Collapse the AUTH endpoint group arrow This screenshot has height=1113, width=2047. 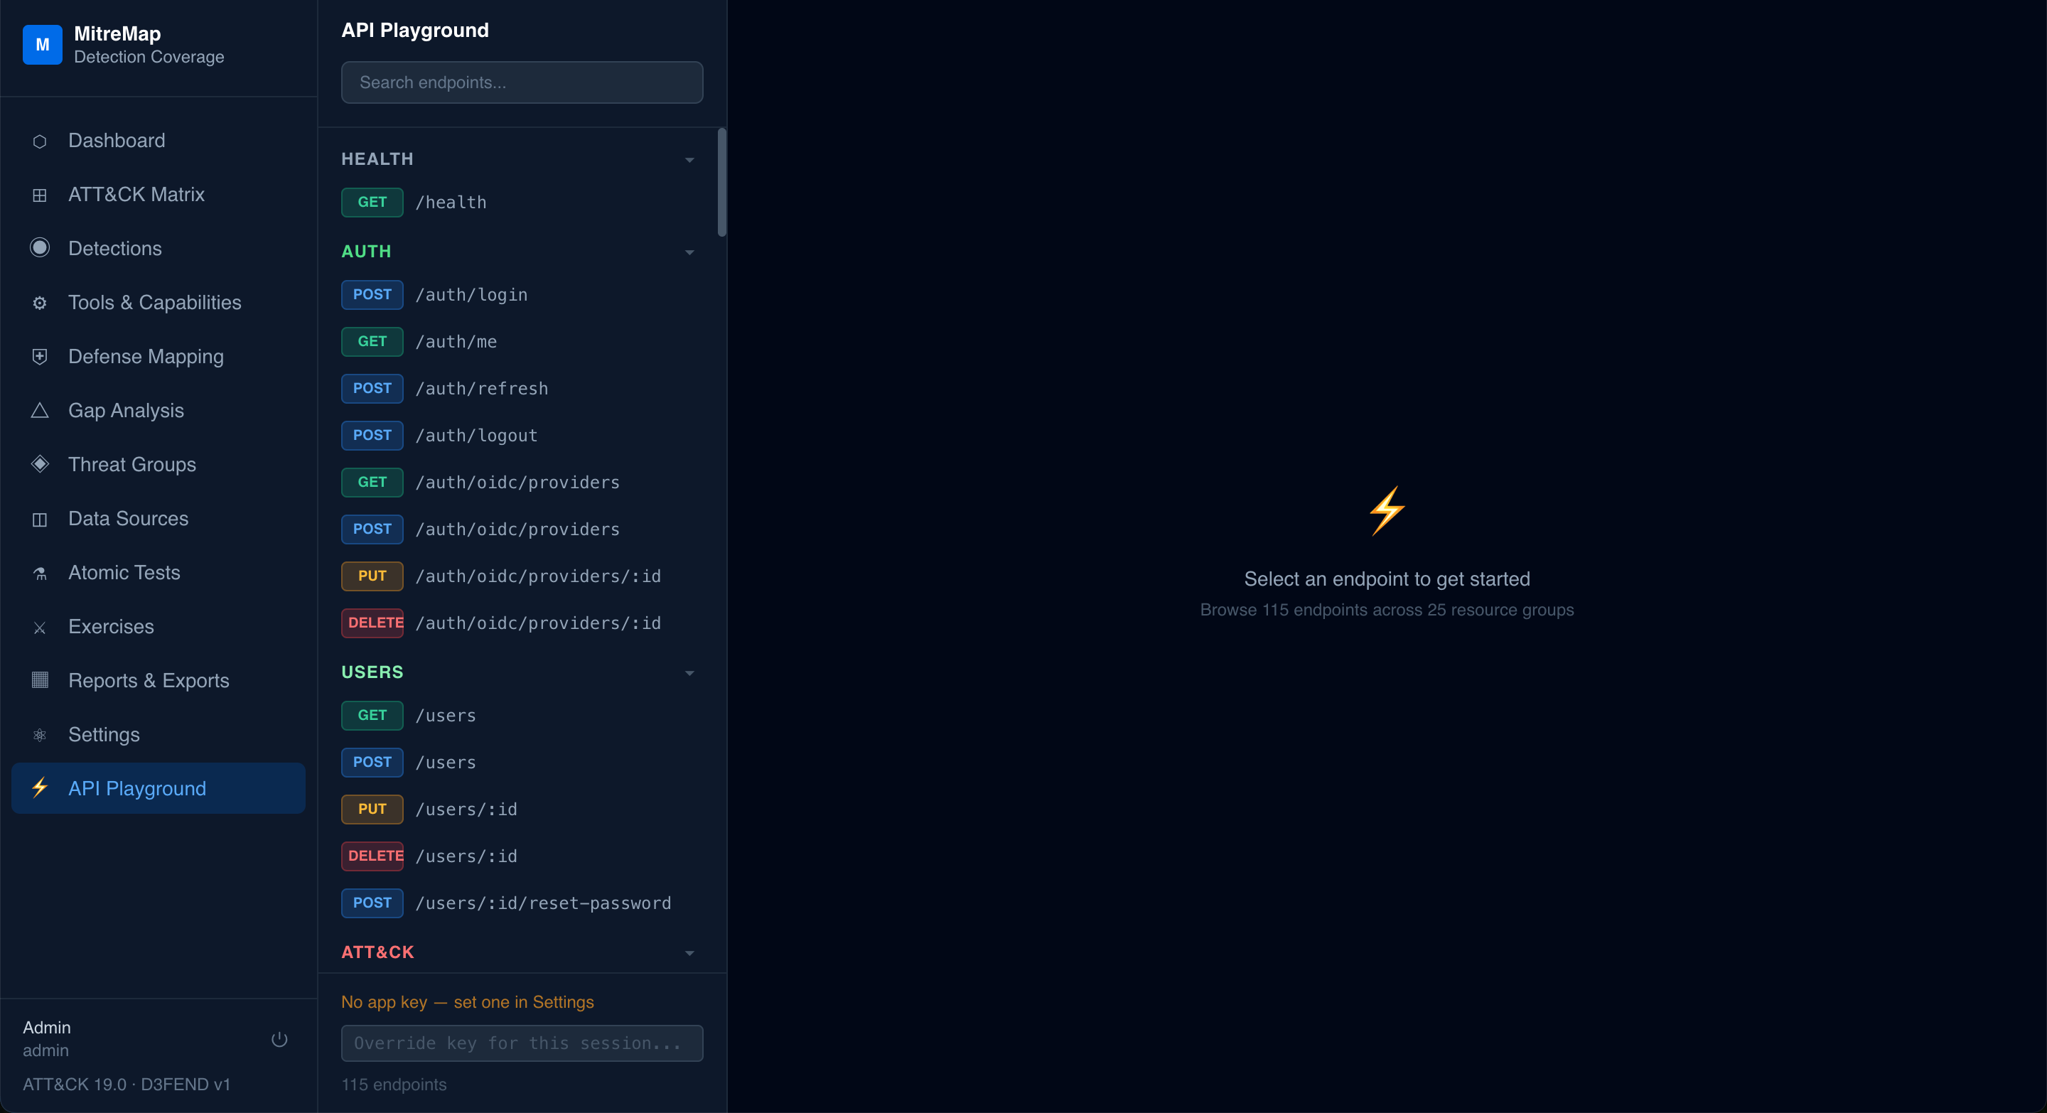tap(689, 252)
